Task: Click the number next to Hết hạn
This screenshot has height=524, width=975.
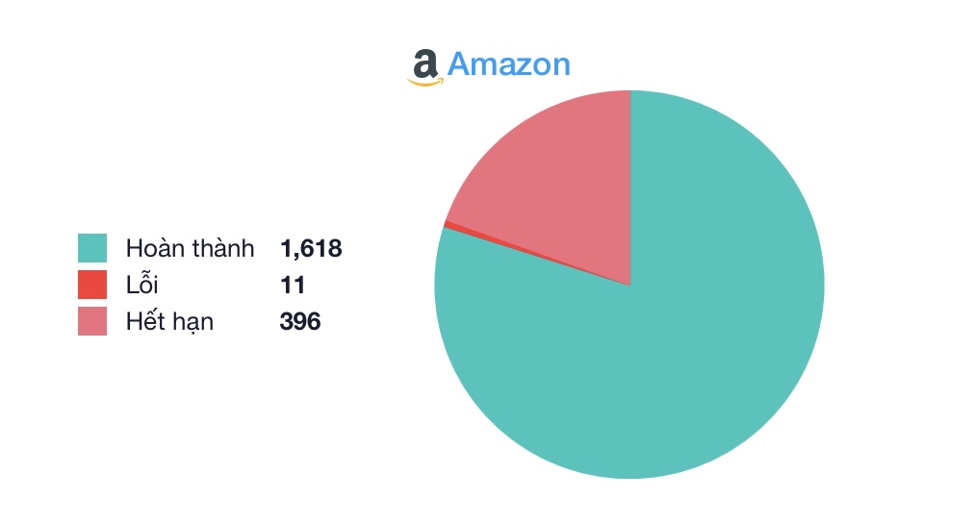Action: (299, 321)
